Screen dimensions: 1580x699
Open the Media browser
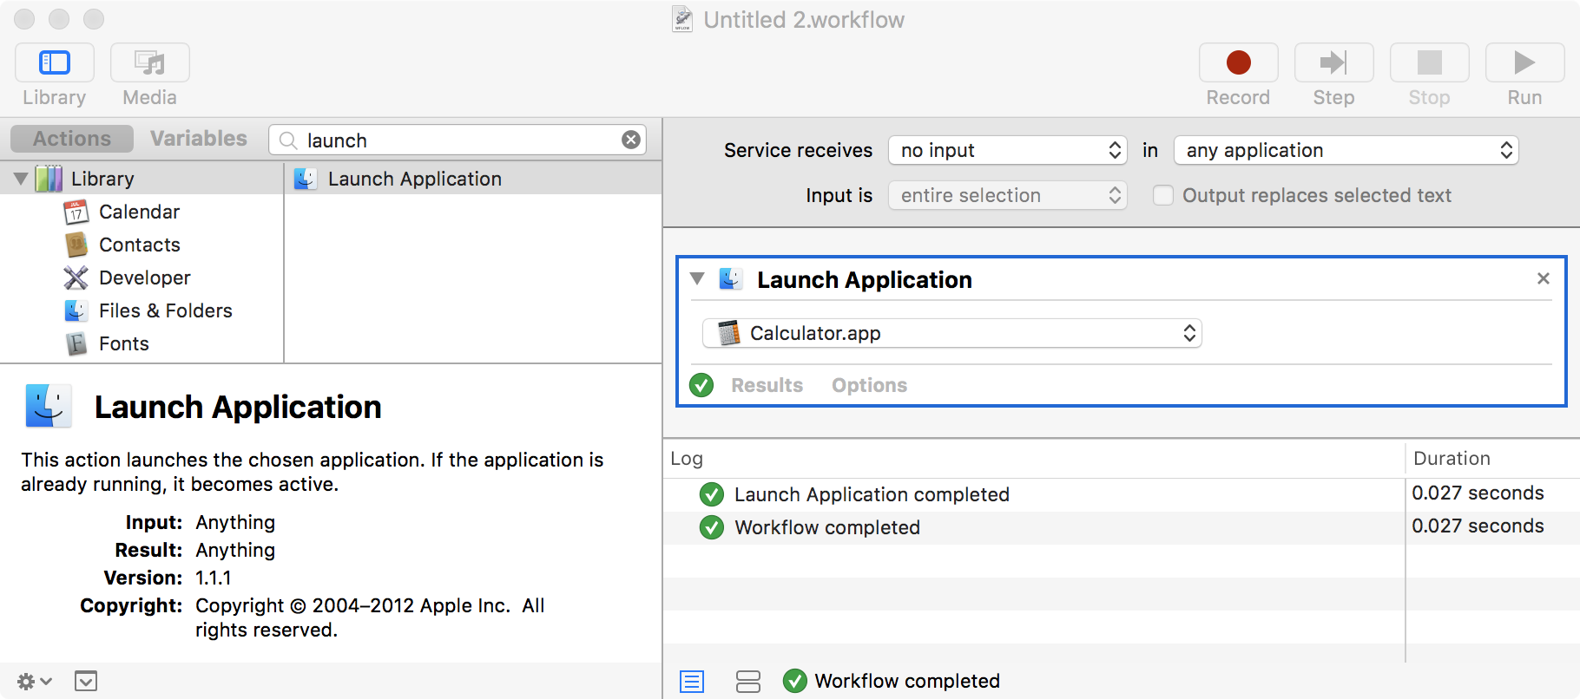pos(149,63)
